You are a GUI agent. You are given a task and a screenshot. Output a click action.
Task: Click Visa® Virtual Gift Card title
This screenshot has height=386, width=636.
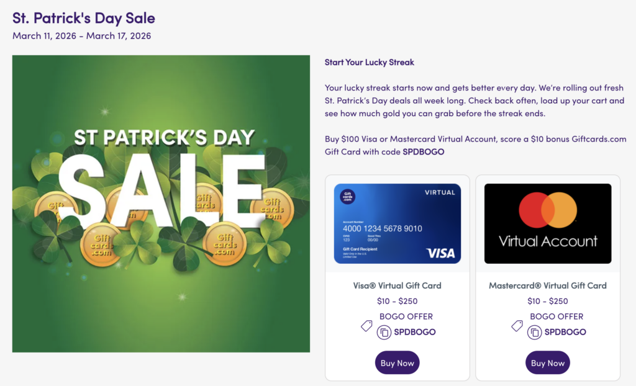point(397,285)
